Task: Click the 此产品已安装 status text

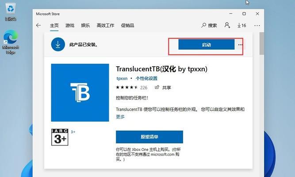Action: [x=84, y=45]
